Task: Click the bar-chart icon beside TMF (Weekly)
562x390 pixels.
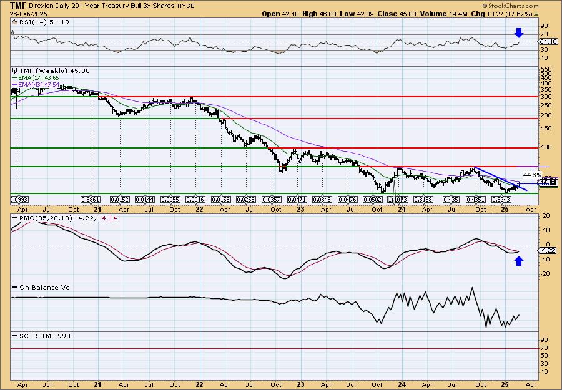Action: coord(15,71)
